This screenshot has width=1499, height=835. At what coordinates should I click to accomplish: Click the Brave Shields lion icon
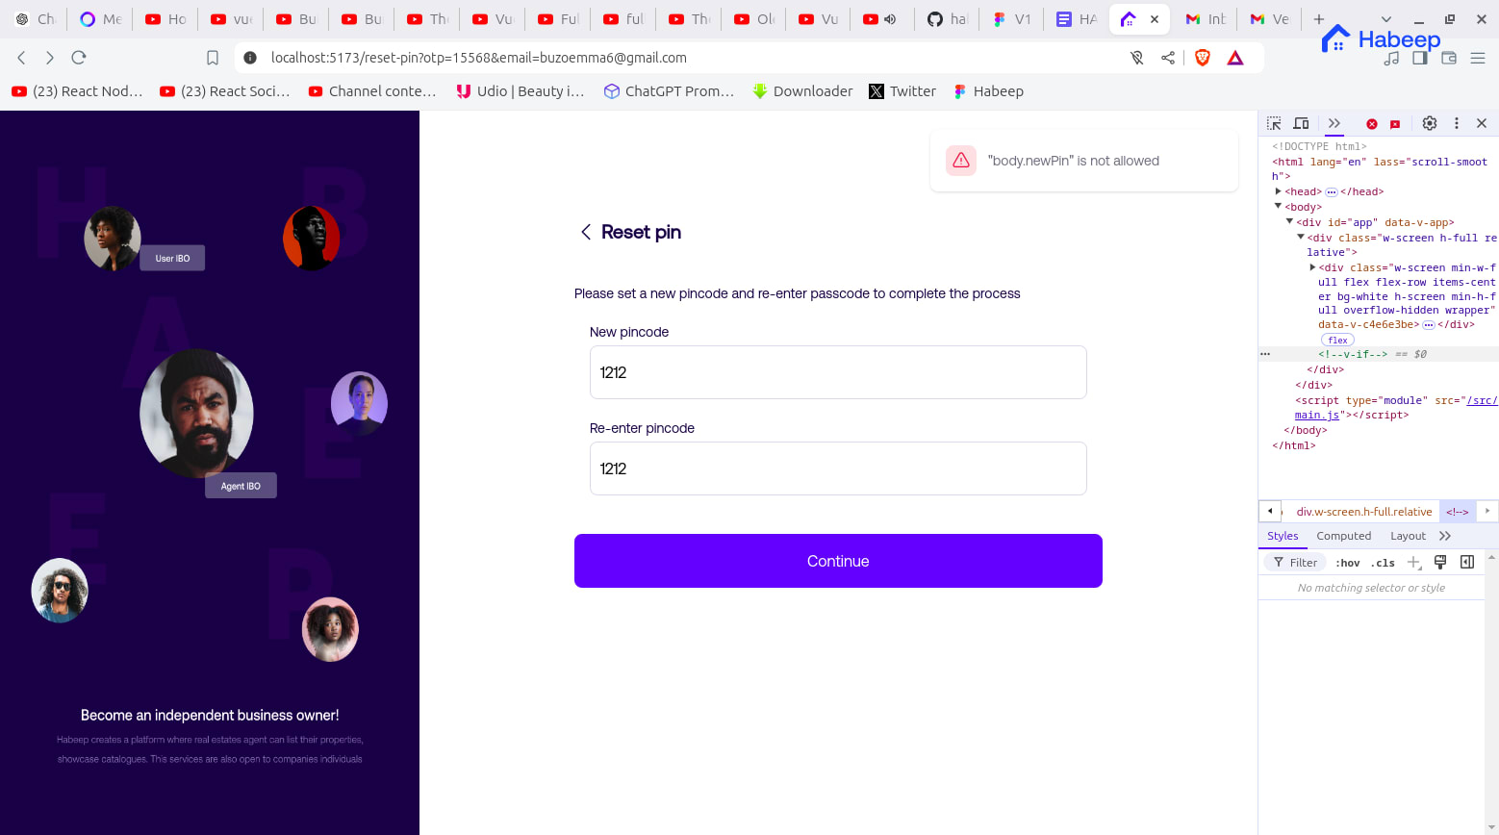(1202, 58)
